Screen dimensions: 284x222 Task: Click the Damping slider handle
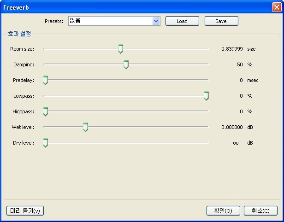(x=126, y=65)
